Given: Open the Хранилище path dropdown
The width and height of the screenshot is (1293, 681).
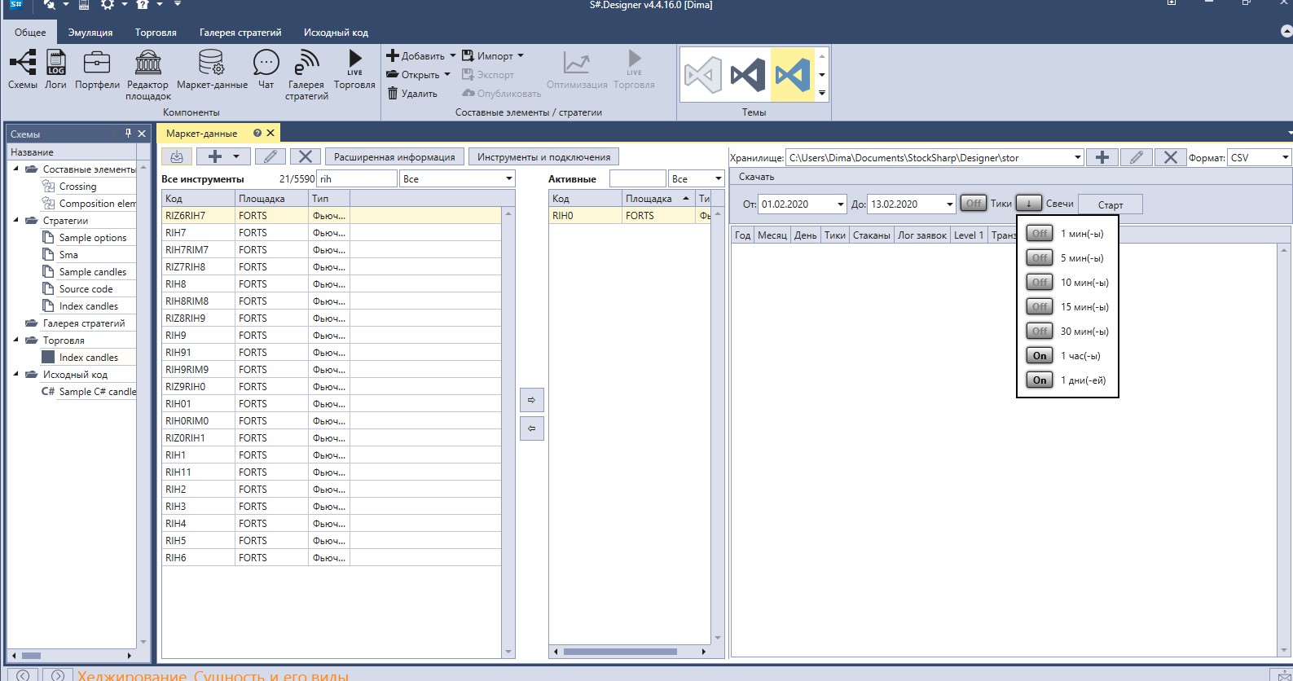Looking at the screenshot, I should point(1077,158).
